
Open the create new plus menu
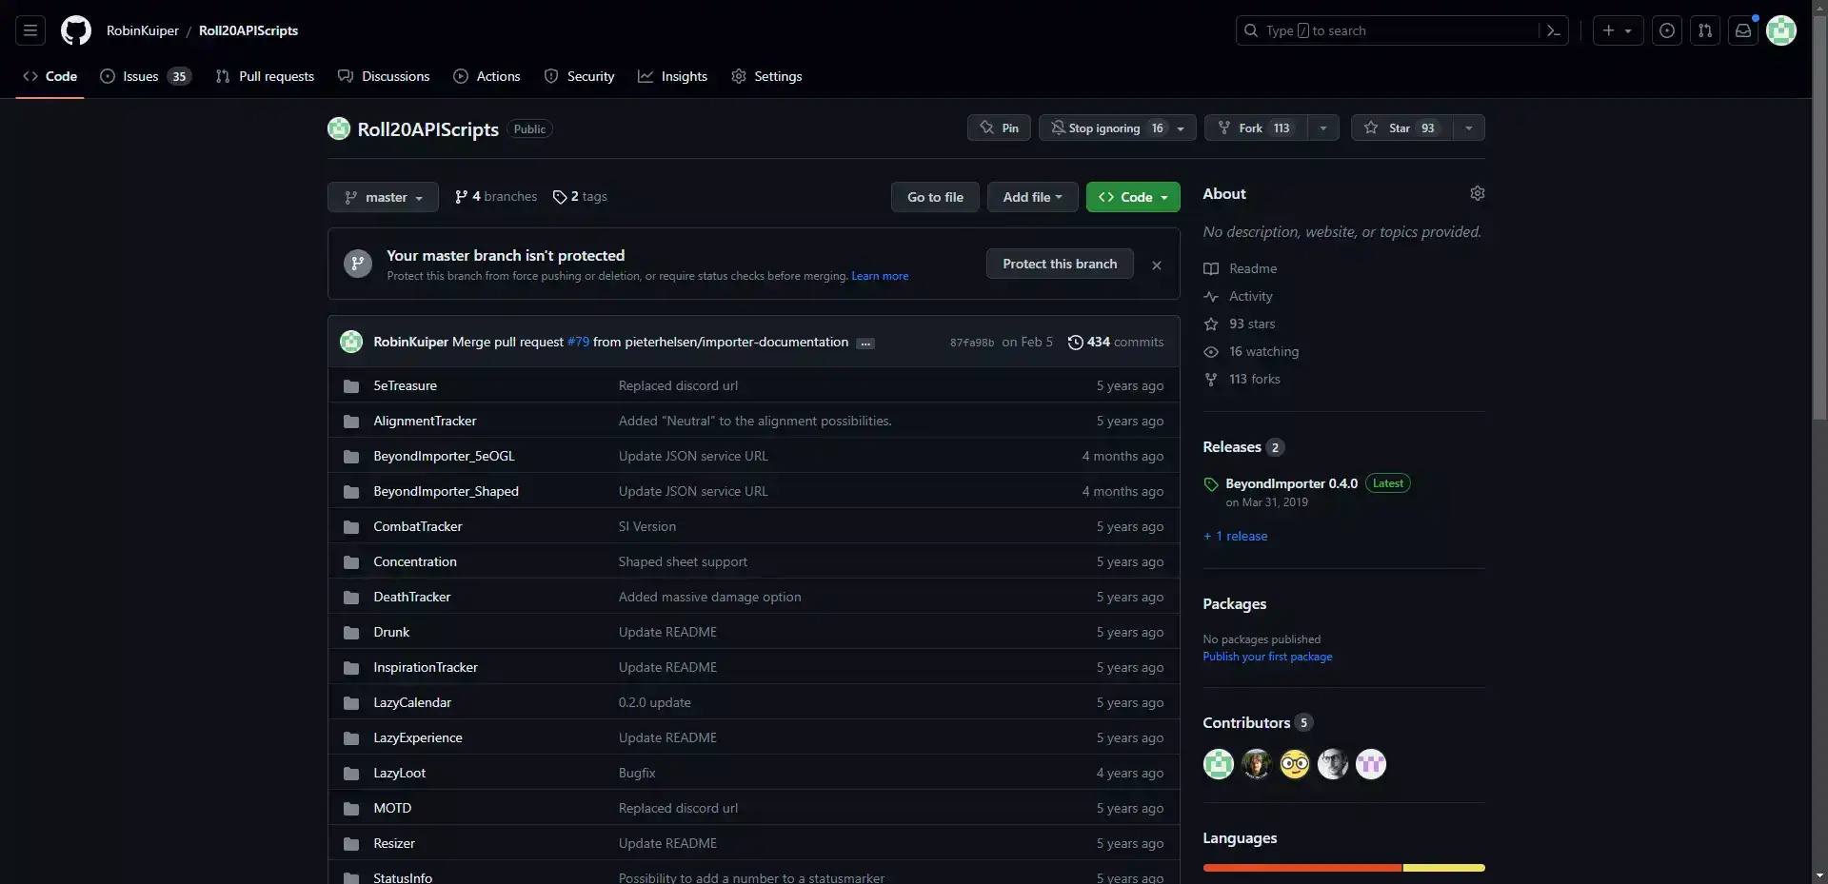click(1618, 30)
